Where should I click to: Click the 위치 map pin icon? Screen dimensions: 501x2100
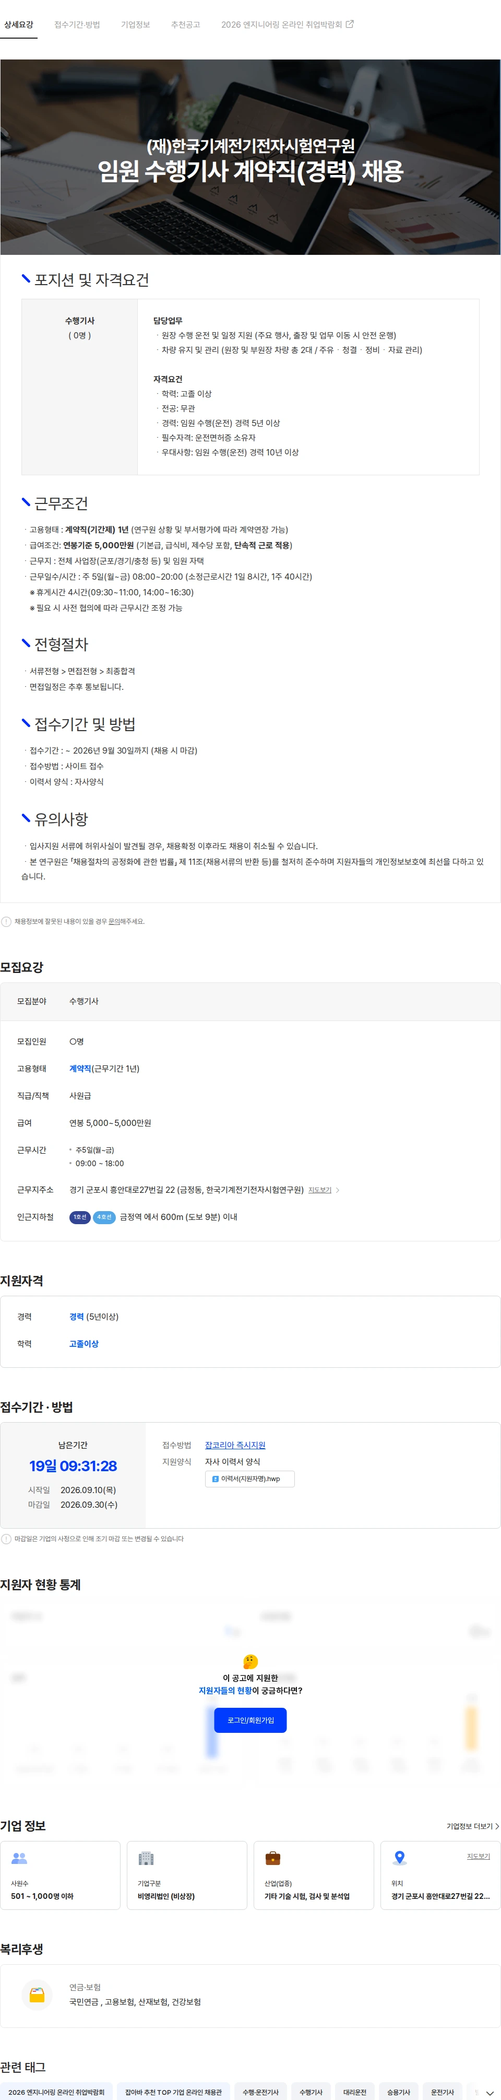[x=399, y=1859]
